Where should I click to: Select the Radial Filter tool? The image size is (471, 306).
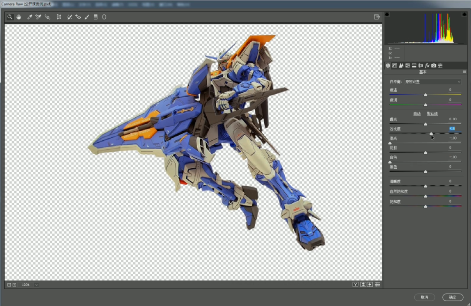104,17
